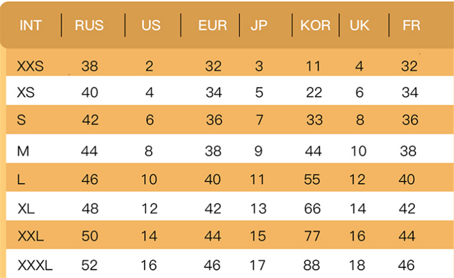Select the FR column header
Viewport: 454px width, 278px height.
(411, 25)
